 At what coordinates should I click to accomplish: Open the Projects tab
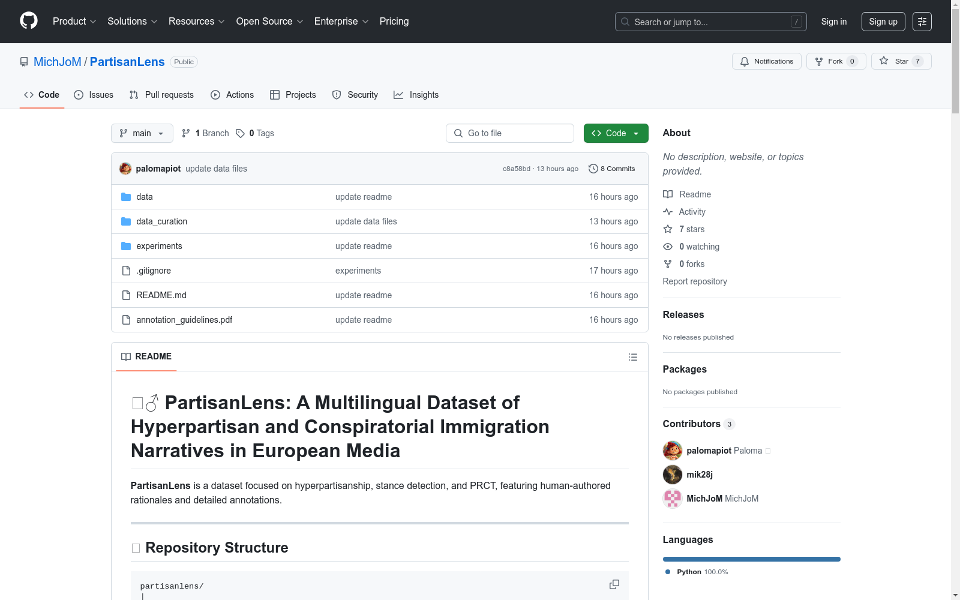(x=293, y=95)
